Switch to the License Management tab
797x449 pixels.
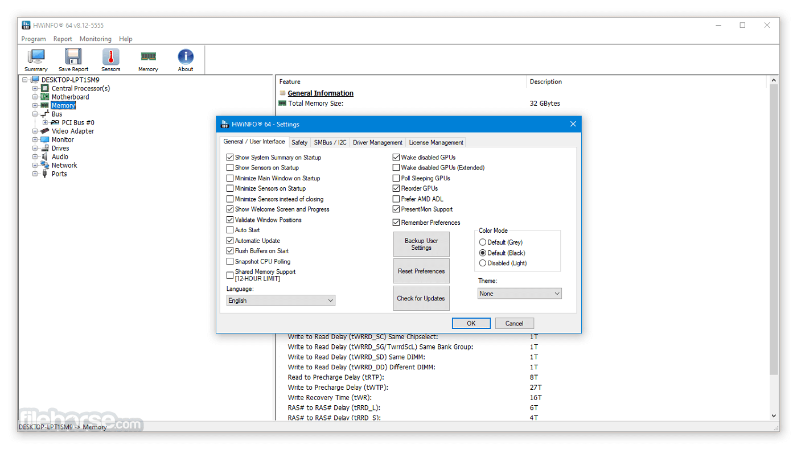click(x=436, y=142)
